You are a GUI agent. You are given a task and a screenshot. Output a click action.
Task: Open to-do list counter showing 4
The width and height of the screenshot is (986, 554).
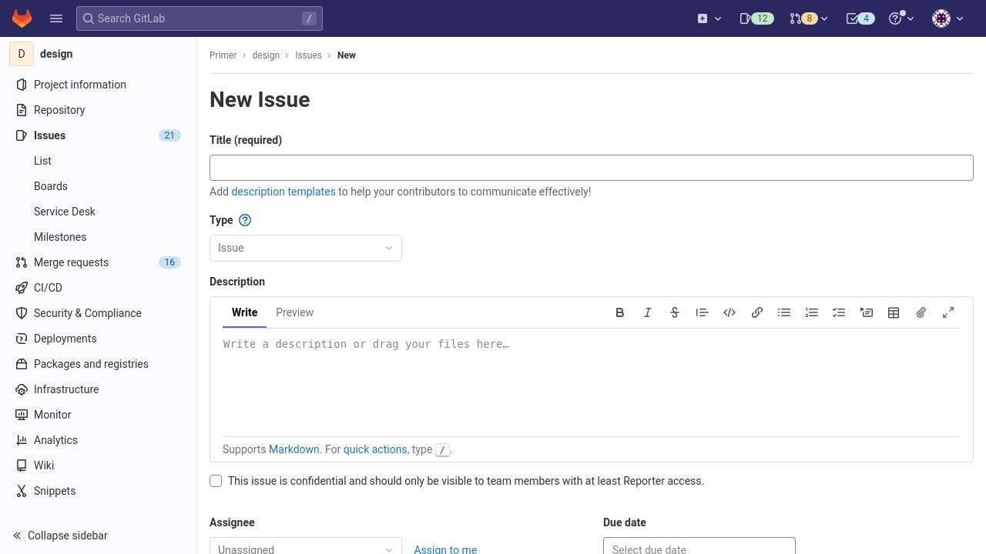pos(860,18)
